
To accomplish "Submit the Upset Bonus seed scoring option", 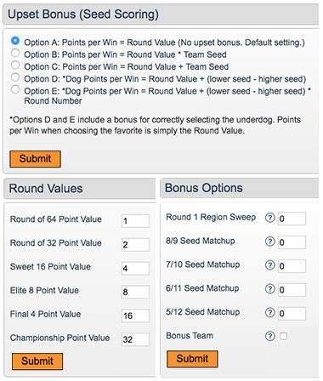I will (35, 159).
